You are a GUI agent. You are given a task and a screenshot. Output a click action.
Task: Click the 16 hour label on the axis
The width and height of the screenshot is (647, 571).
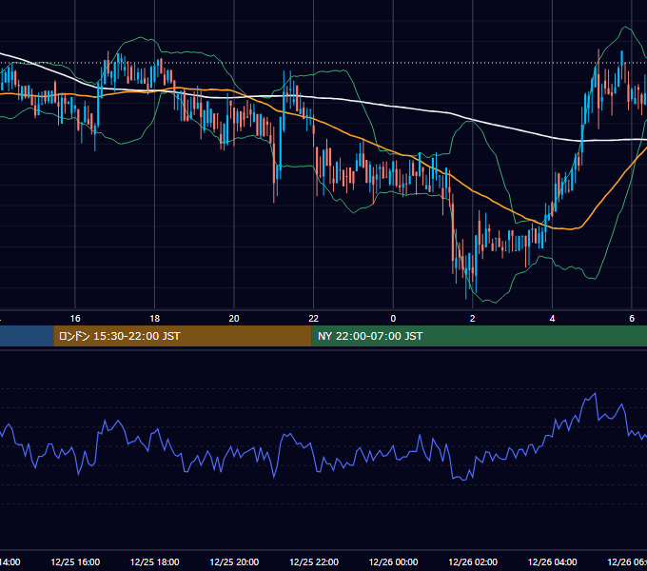click(75, 319)
